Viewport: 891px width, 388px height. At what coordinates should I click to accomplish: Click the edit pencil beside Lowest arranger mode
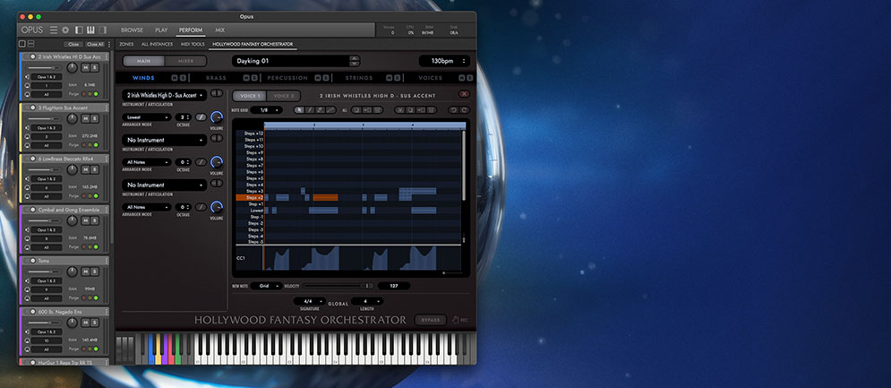coord(201,117)
